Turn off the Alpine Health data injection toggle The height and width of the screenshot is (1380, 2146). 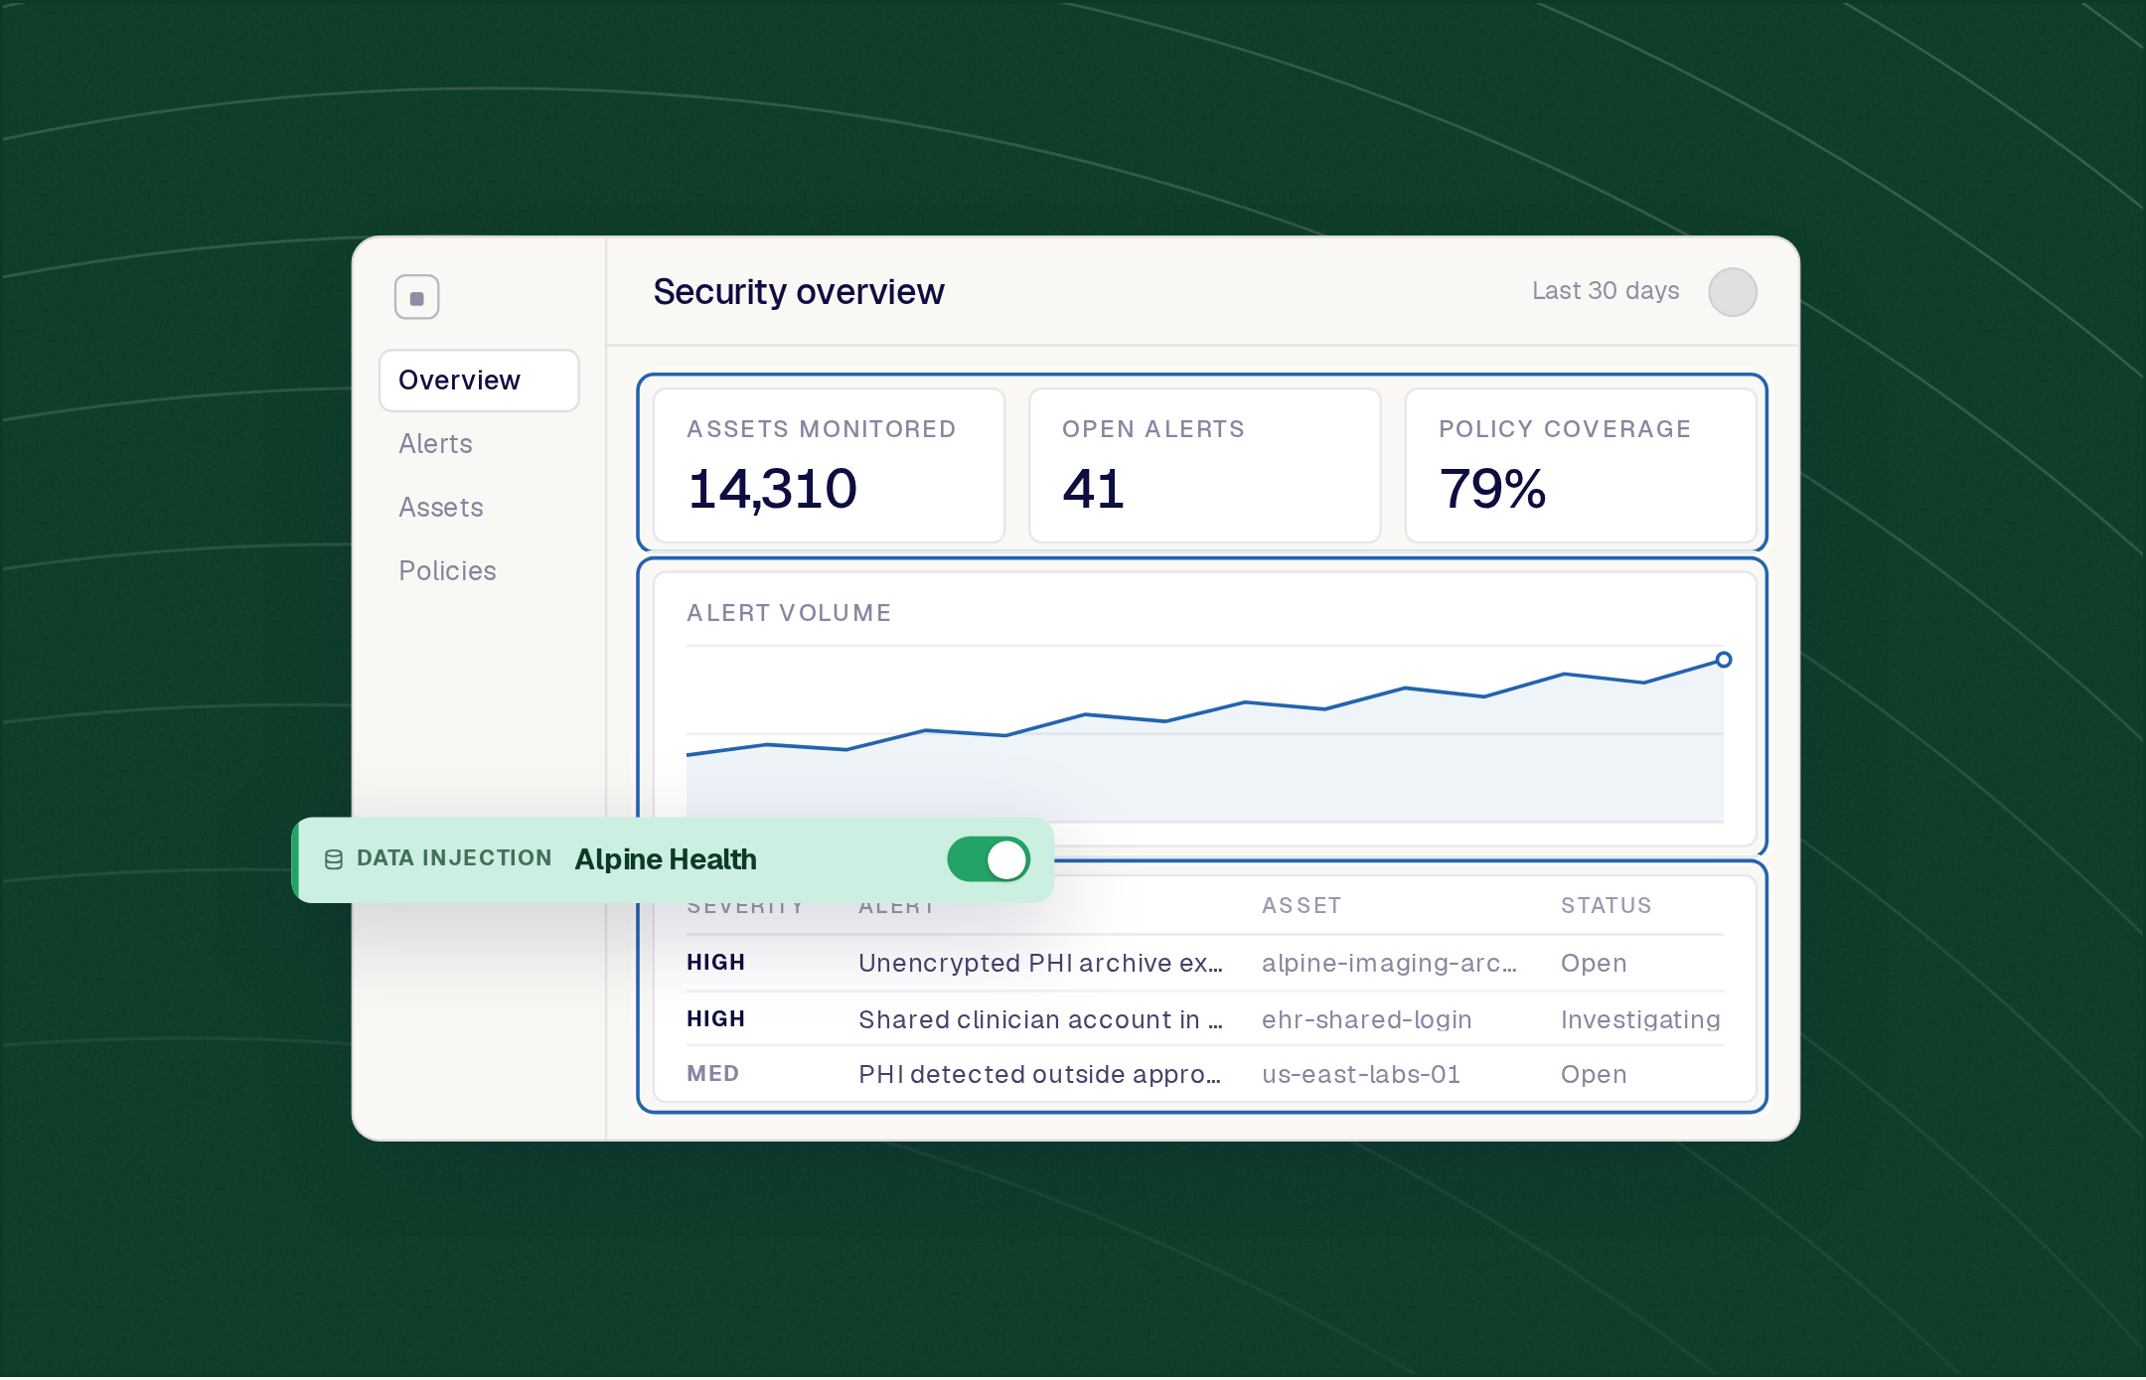pos(988,859)
